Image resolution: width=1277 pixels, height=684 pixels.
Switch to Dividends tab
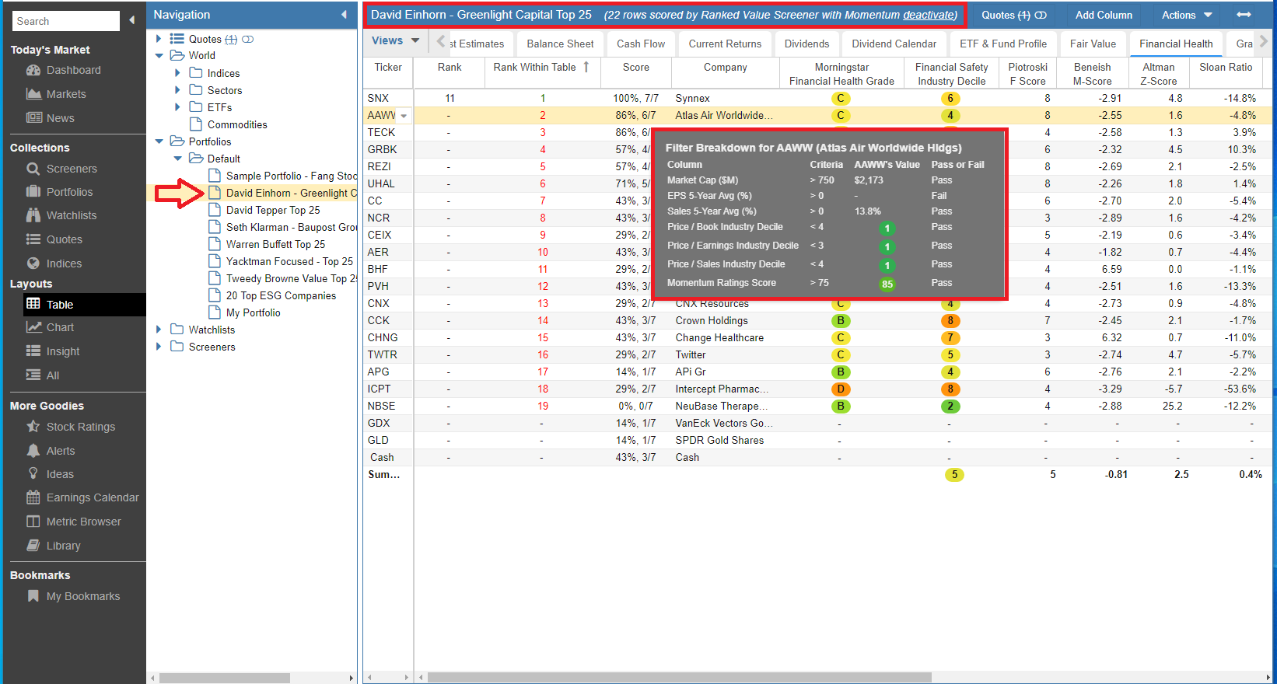point(806,44)
